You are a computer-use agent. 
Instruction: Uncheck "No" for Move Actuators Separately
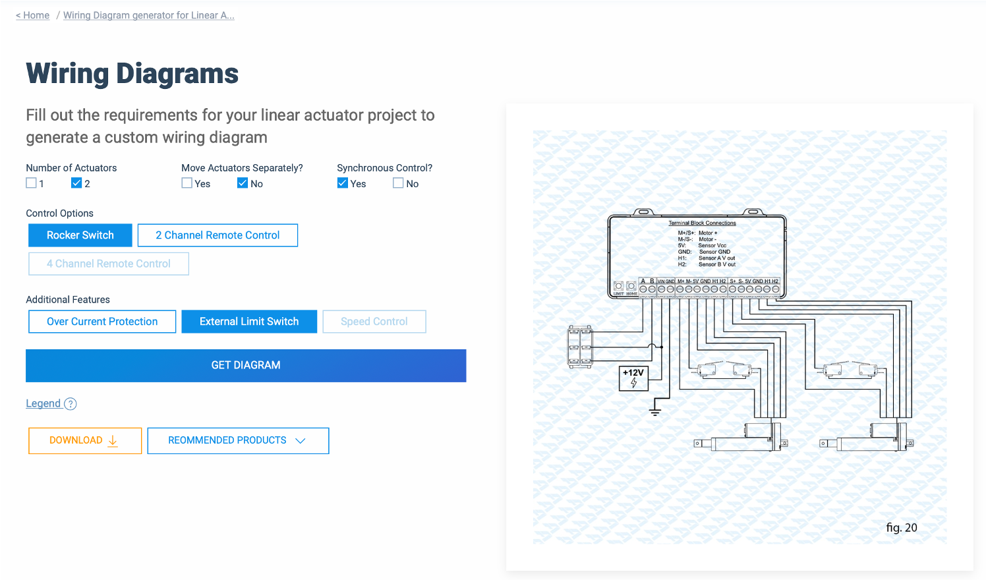click(x=243, y=183)
